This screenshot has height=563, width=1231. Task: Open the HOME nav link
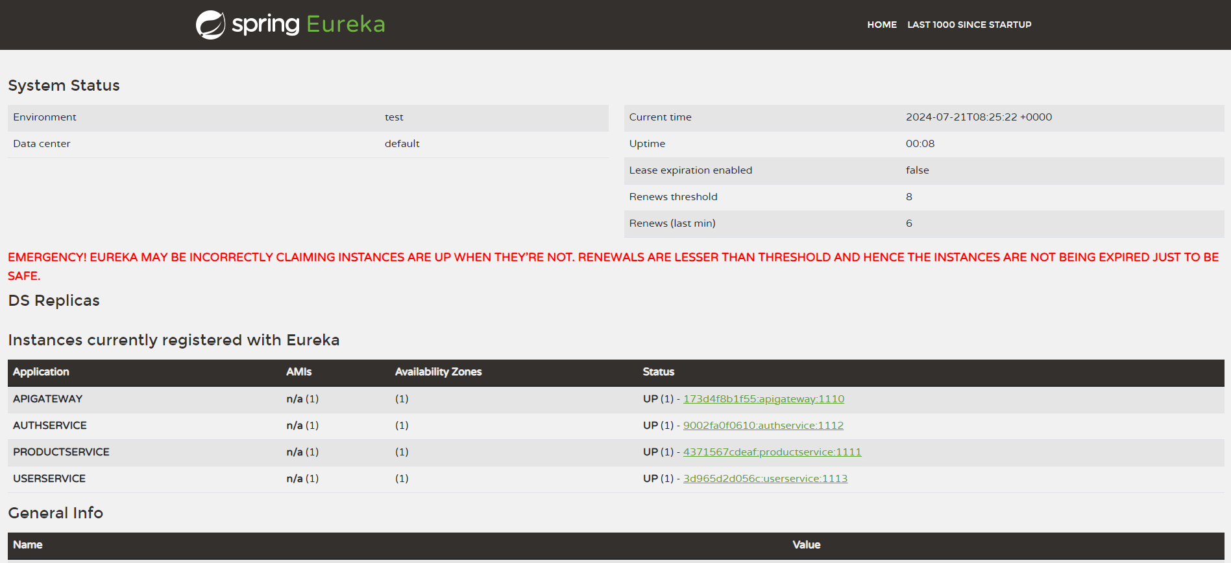[882, 25]
